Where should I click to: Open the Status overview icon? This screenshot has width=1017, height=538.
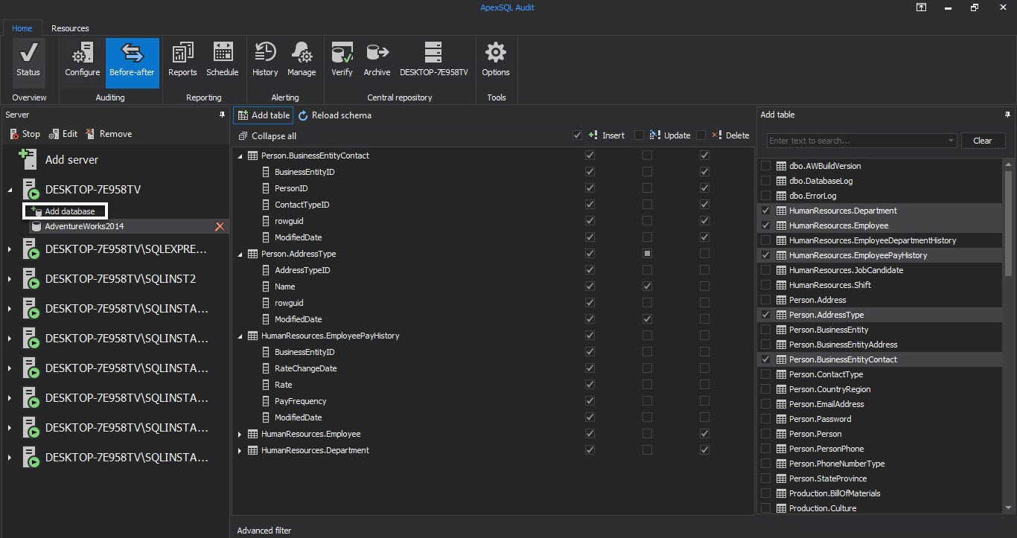click(x=28, y=61)
